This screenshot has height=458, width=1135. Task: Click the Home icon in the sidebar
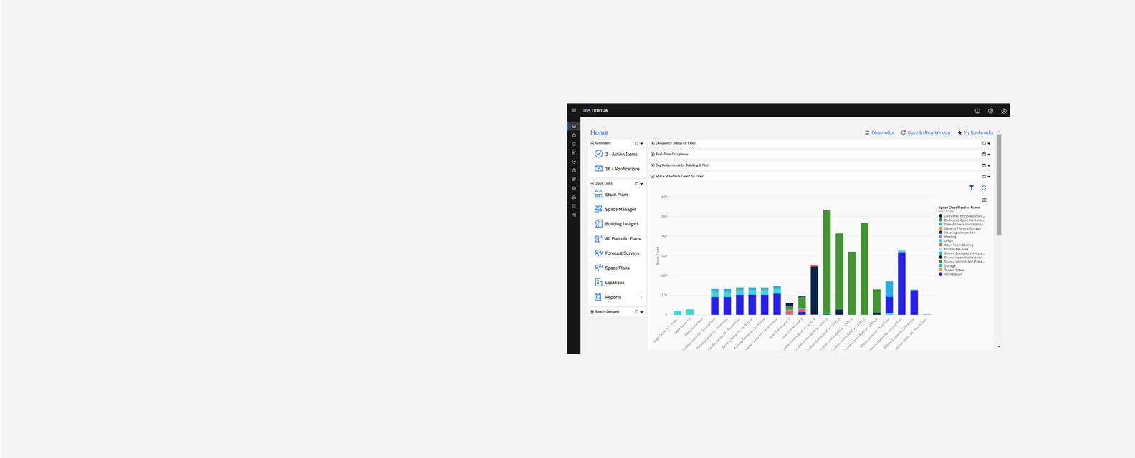[x=573, y=126]
